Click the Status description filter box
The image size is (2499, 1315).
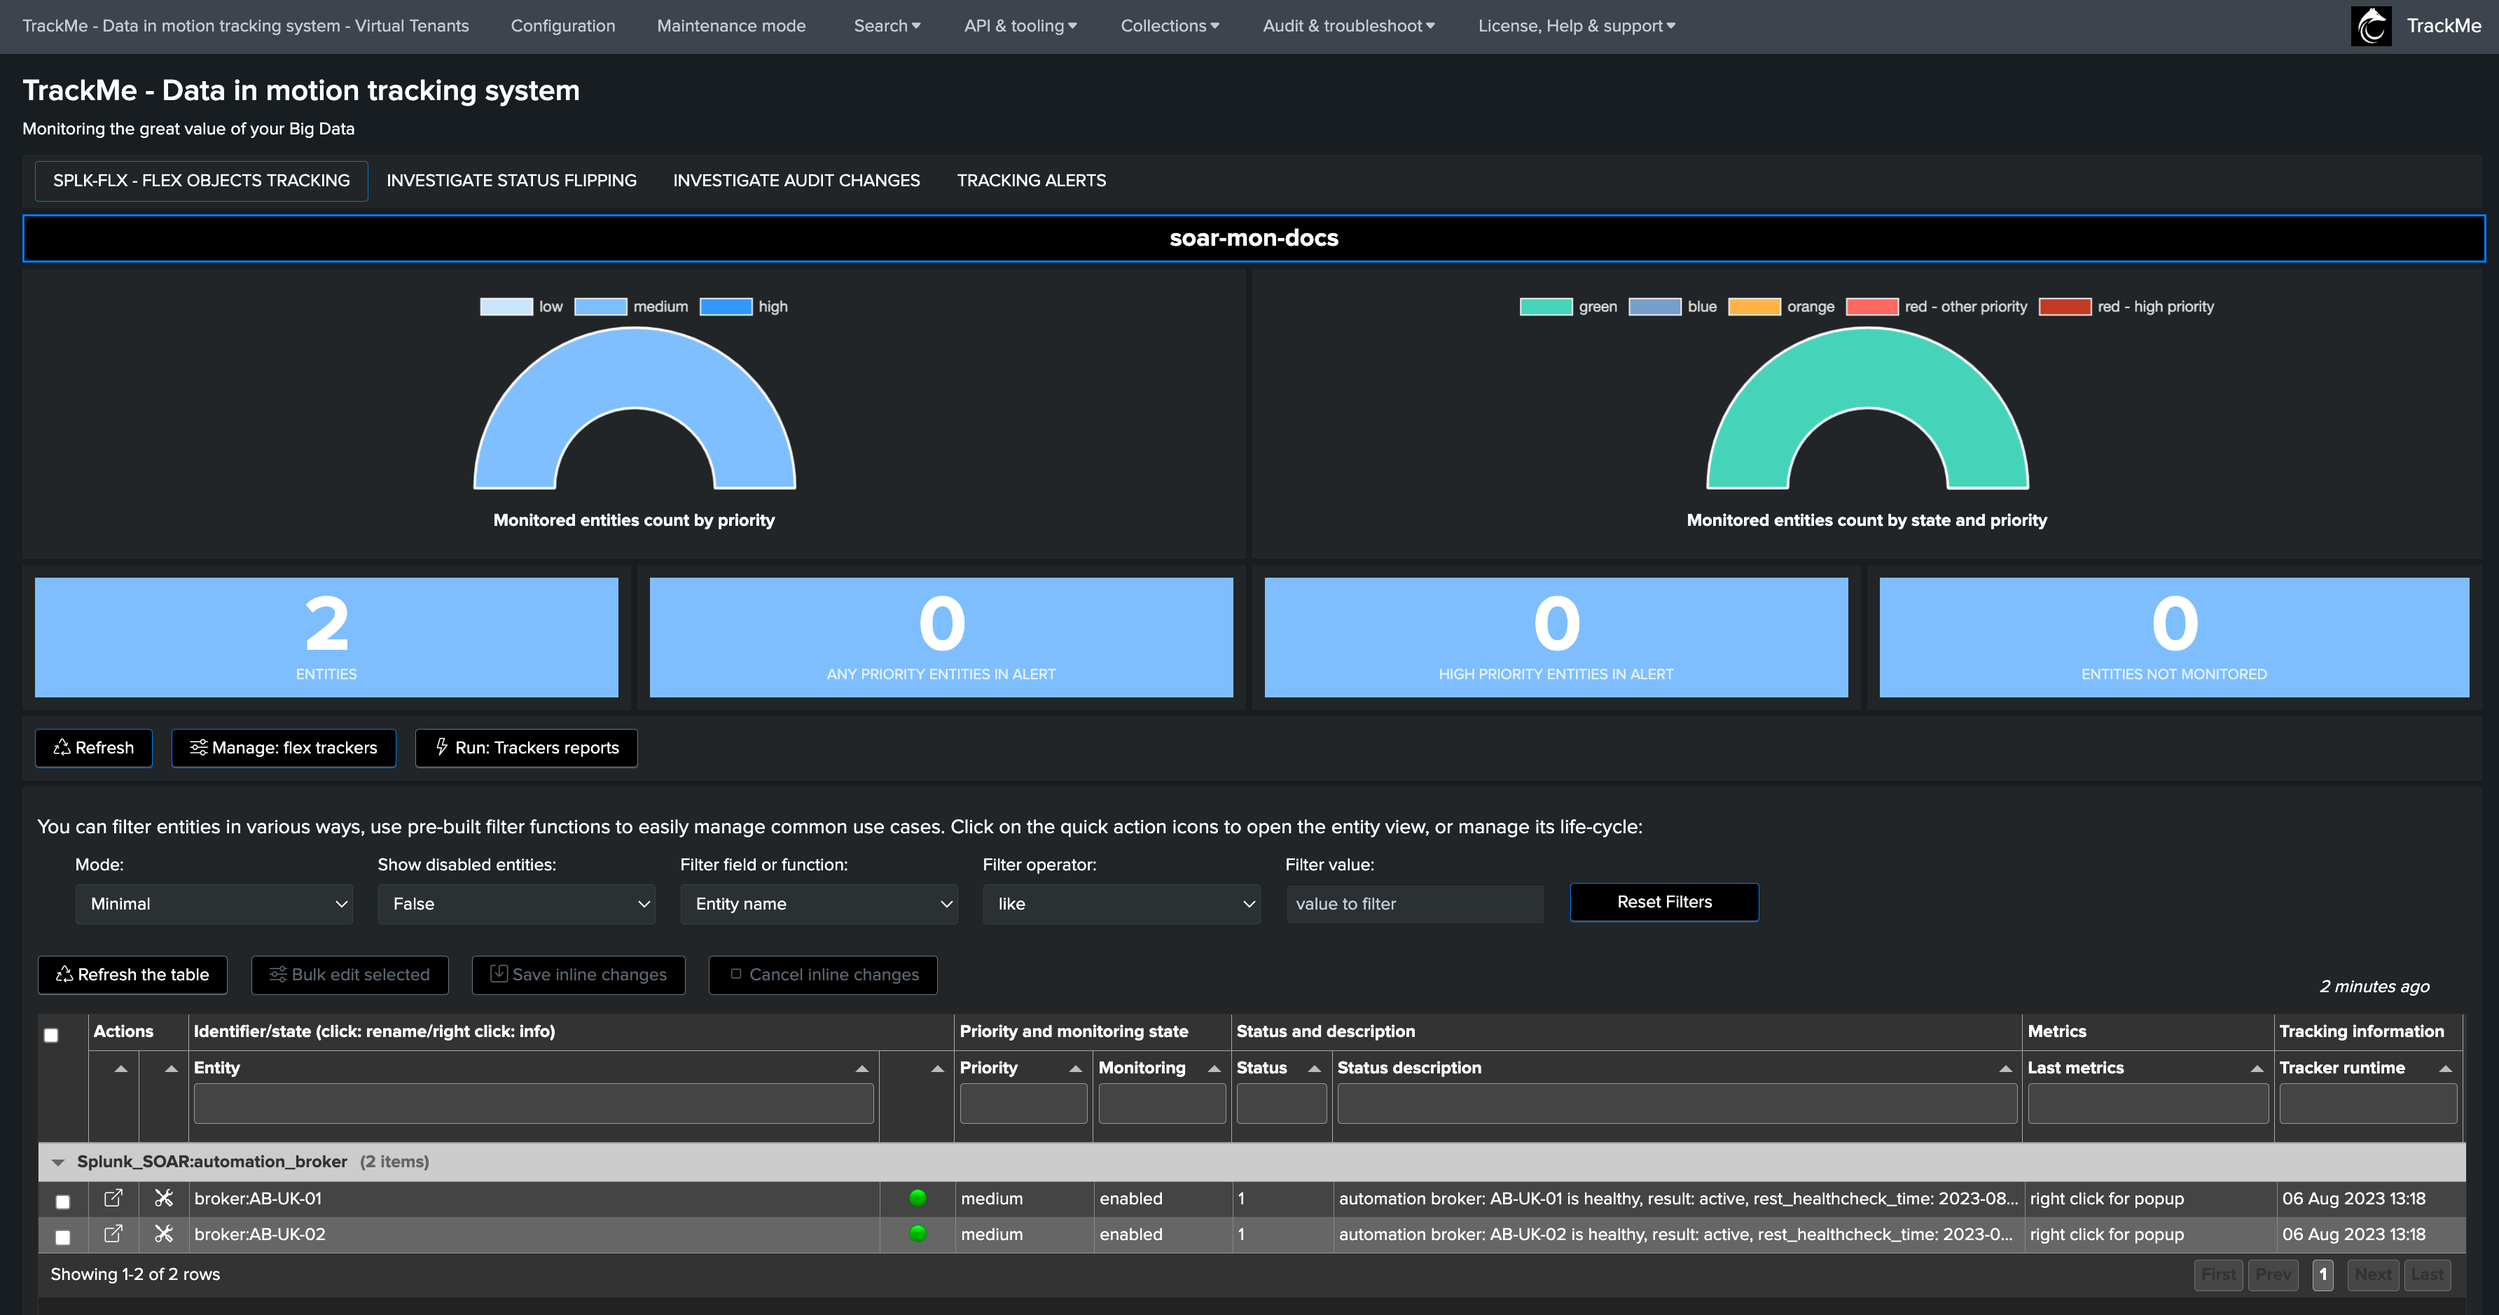(1677, 1104)
